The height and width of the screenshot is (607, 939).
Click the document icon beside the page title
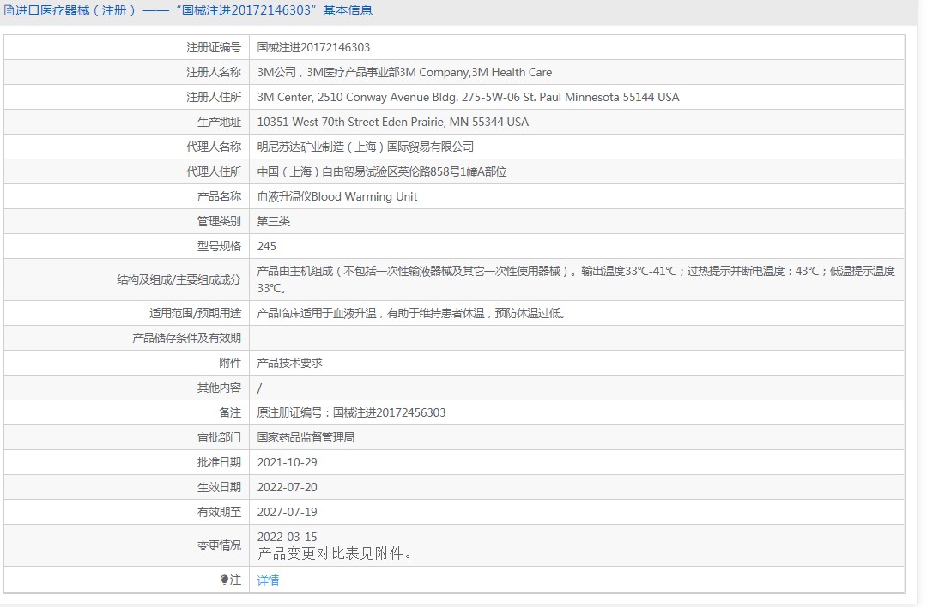coord(9,10)
